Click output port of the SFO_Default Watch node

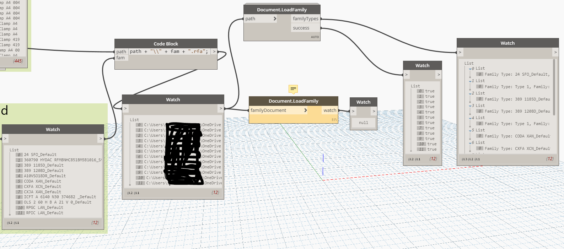[x=101, y=139]
